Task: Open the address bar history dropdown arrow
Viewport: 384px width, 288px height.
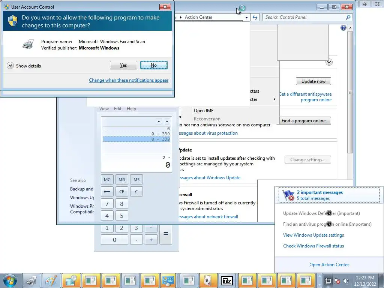Action: click(x=246, y=17)
